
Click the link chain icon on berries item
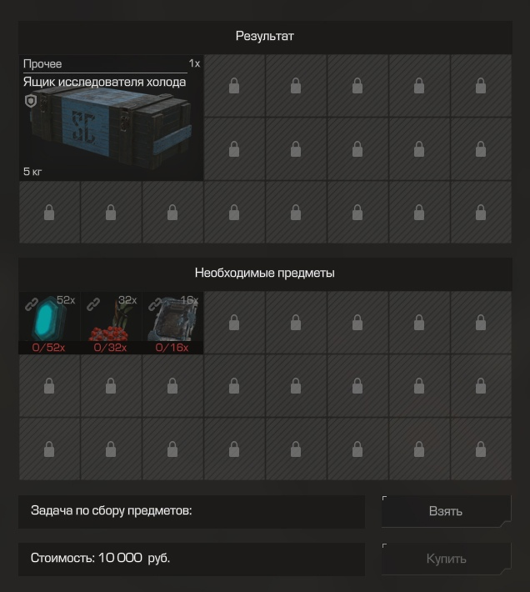(93, 304)
